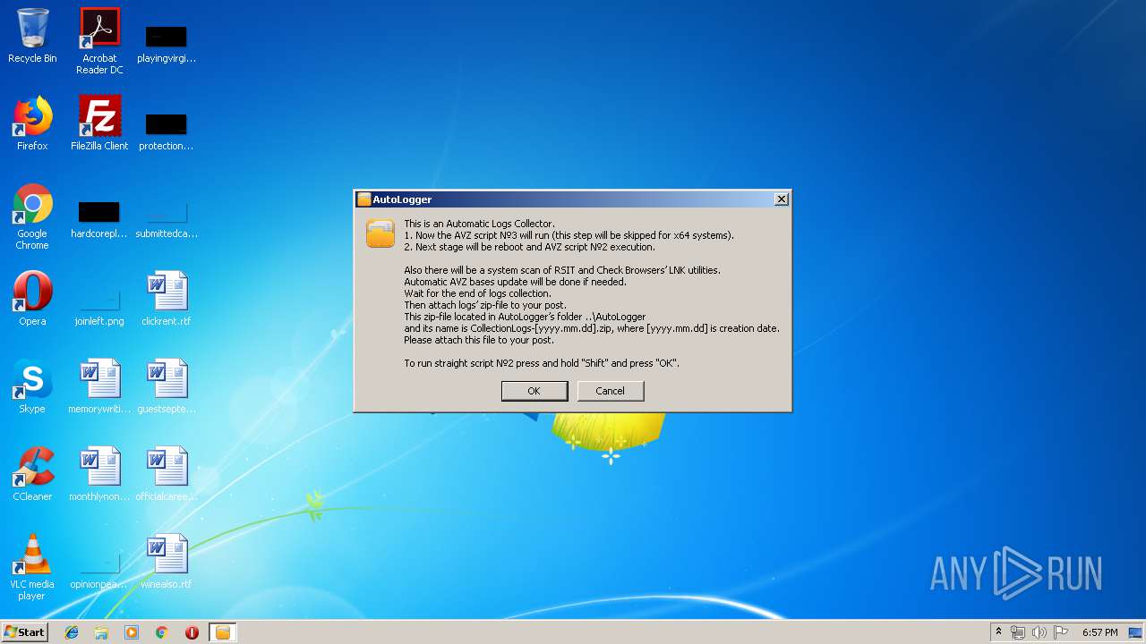Click the AutoLogger taskbar button
Viewport: 1146px width, 644px height.
coord(222,632)
